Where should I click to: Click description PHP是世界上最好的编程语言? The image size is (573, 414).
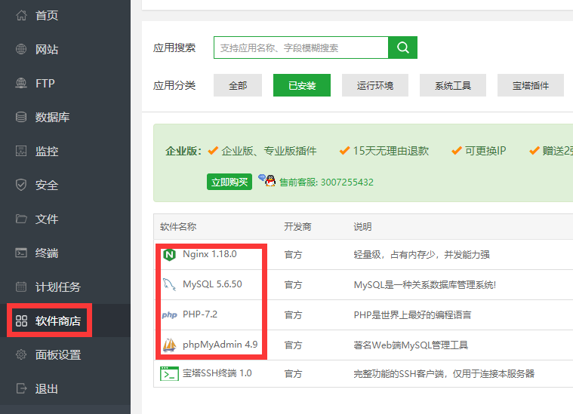(412, 314)
